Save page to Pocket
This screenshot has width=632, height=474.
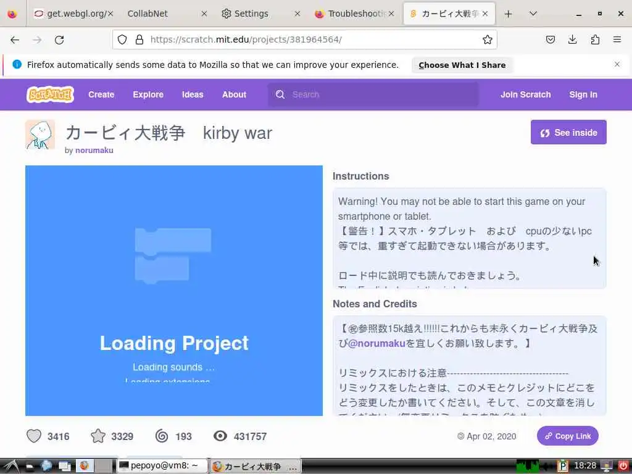[551, 39]
